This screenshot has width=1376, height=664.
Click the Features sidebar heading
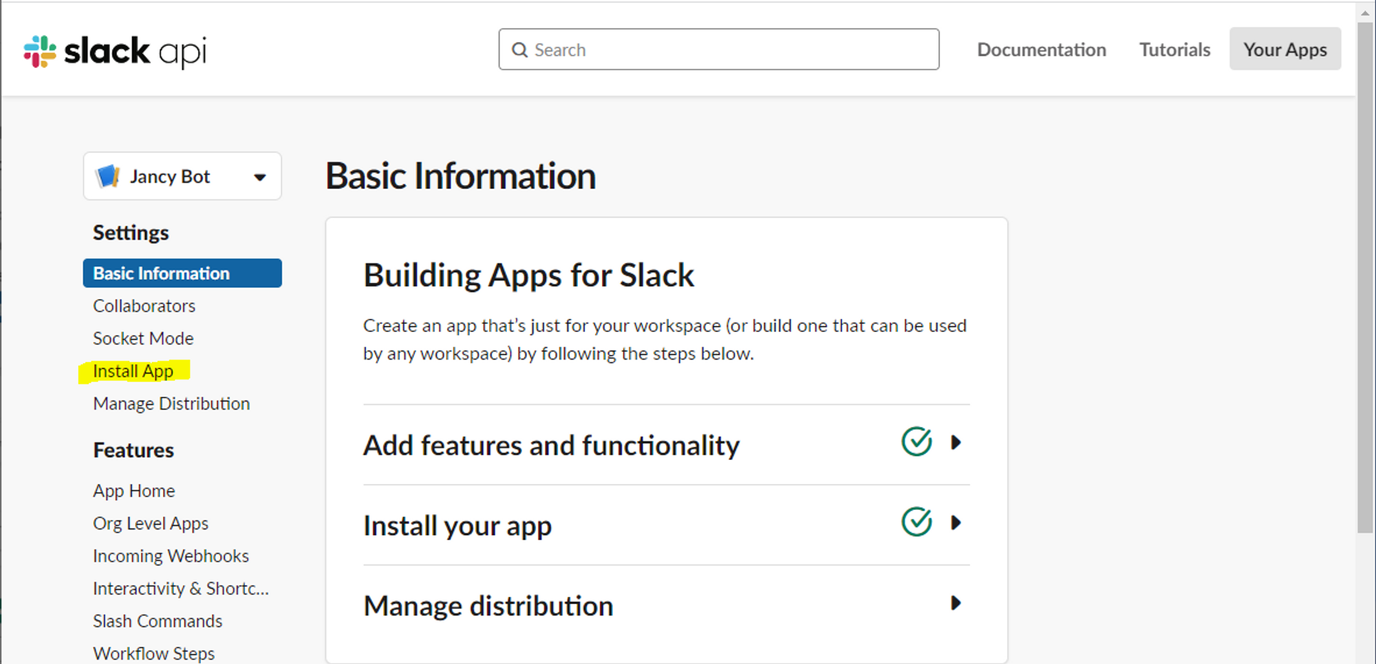pyautogui.click(x=133, y=450)
